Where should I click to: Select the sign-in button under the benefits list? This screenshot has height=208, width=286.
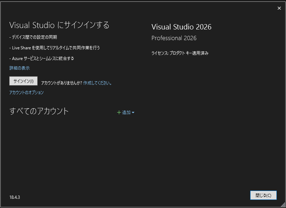pyautogui.click(x=23, y=81)
